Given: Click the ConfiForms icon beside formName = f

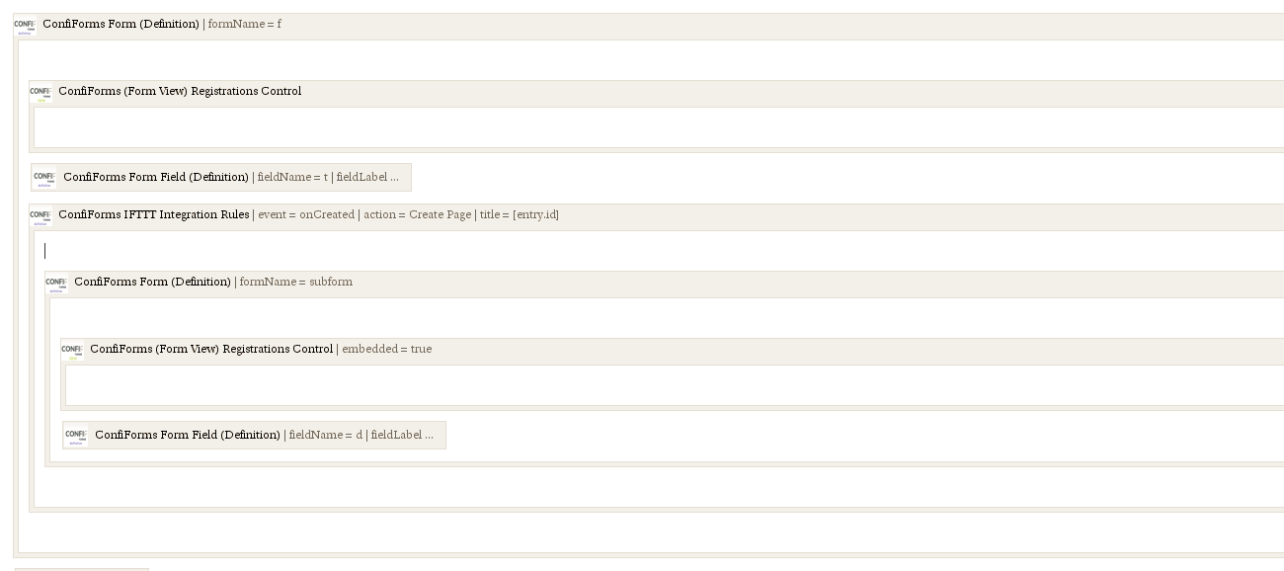Looking at the screenshot, I should point(25,25).
